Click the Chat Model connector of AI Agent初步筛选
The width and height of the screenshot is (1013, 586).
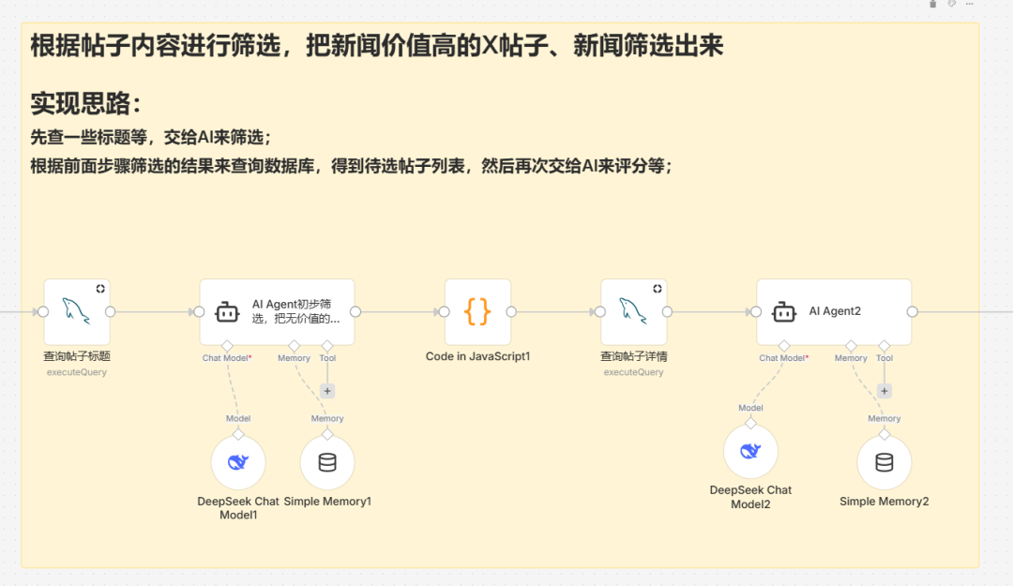pos(227,345)
